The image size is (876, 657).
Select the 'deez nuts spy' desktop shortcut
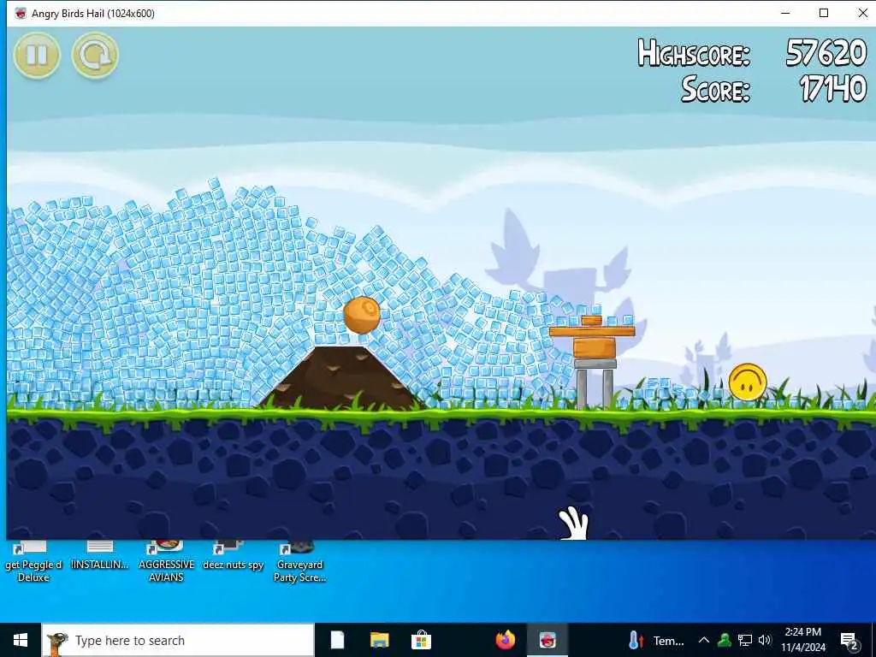[x=233, y=555]
